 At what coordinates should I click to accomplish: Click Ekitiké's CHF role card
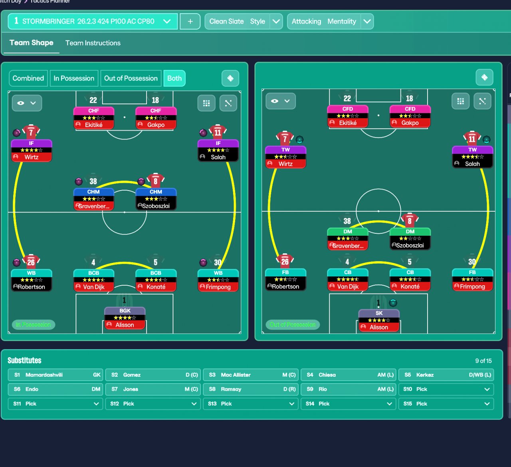coord(94,118)
